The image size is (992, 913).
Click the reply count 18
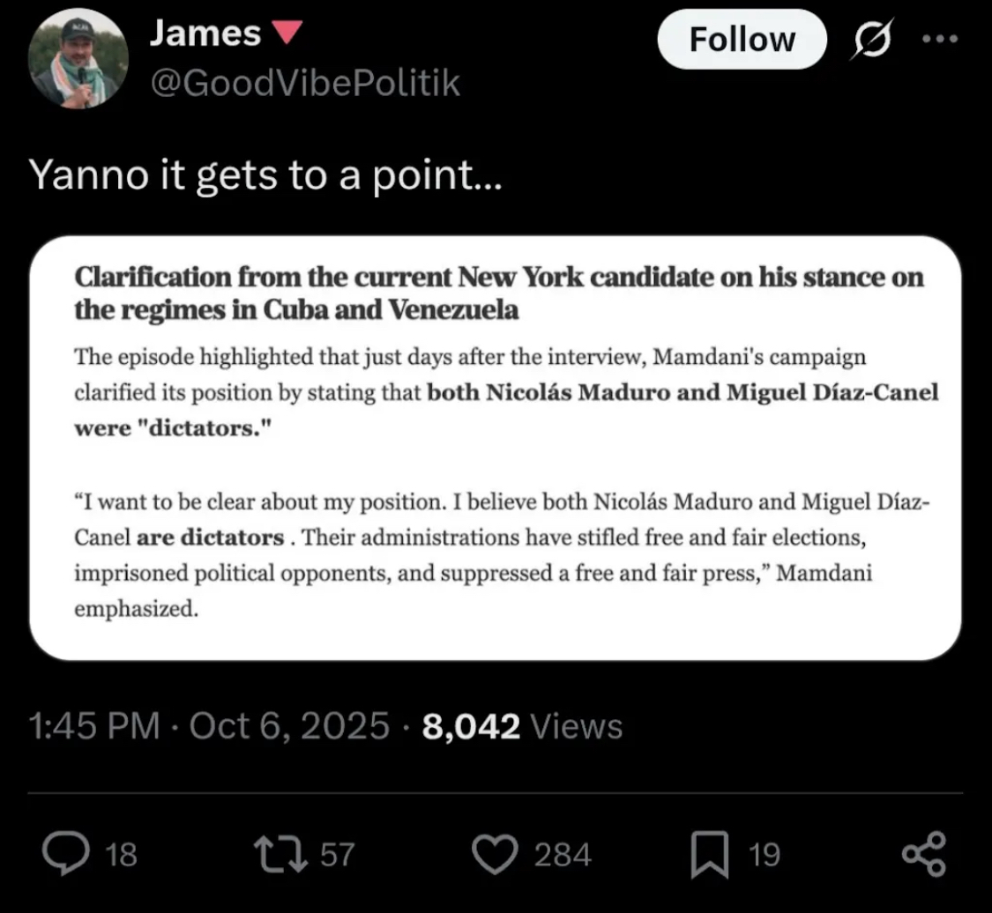pyautogui.click(x=122, y=855)
